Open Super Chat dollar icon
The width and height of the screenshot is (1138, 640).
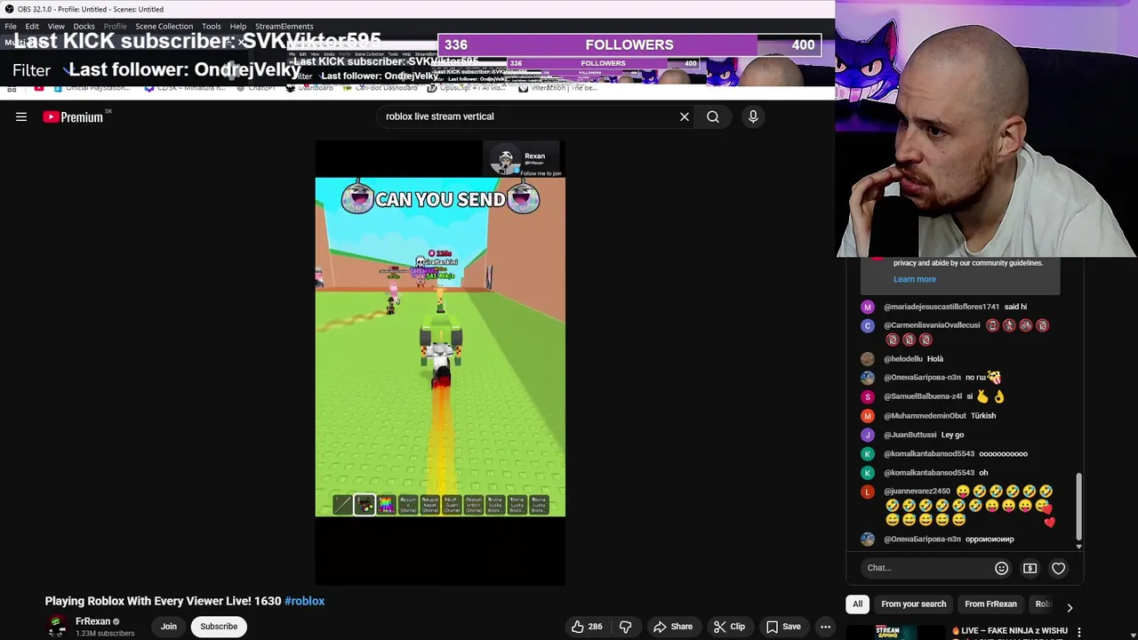pyautogui.click(x=1030, y=568)
